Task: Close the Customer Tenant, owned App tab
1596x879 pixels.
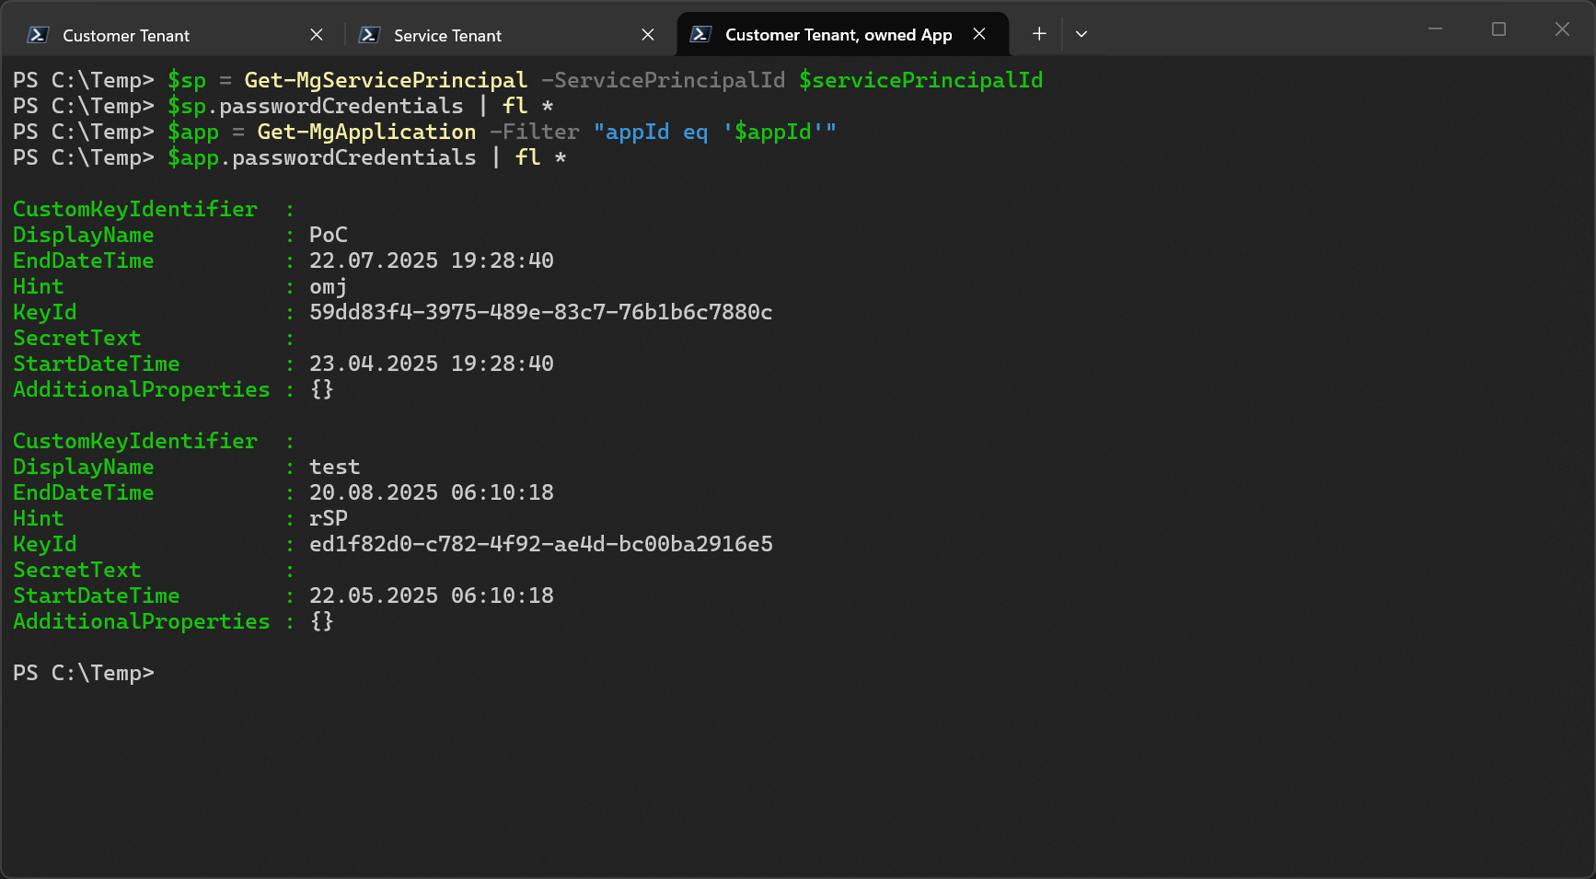Action: [x=979, y=34]
